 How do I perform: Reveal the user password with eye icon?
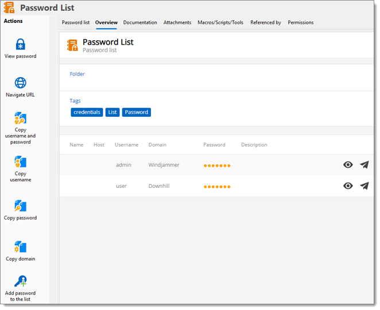coord(348,186)
